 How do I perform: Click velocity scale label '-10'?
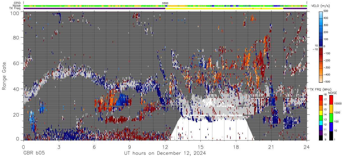coord(316,50)
